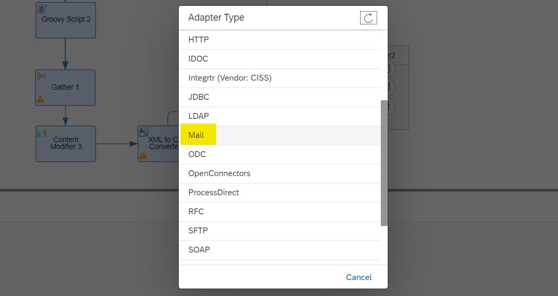
Task: Click the Gather 1 step icon
Action: tap(41, 75)
